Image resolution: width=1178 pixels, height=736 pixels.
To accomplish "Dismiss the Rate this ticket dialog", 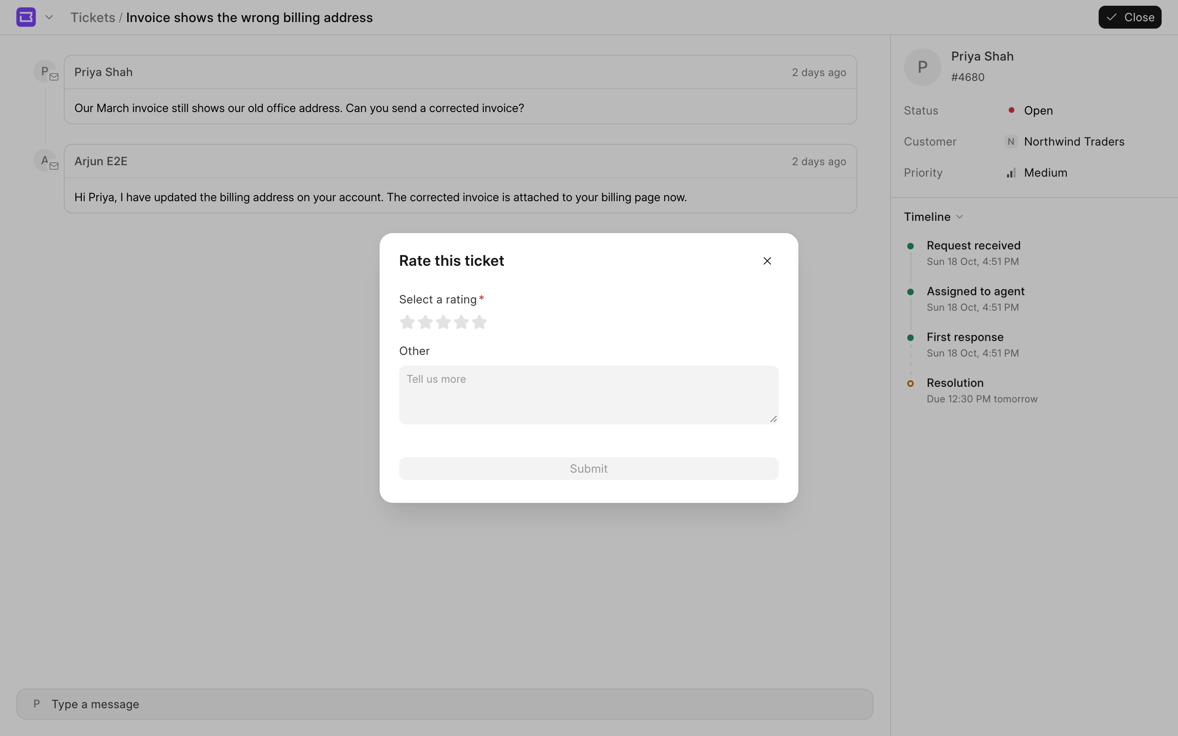I will (767, 261).
